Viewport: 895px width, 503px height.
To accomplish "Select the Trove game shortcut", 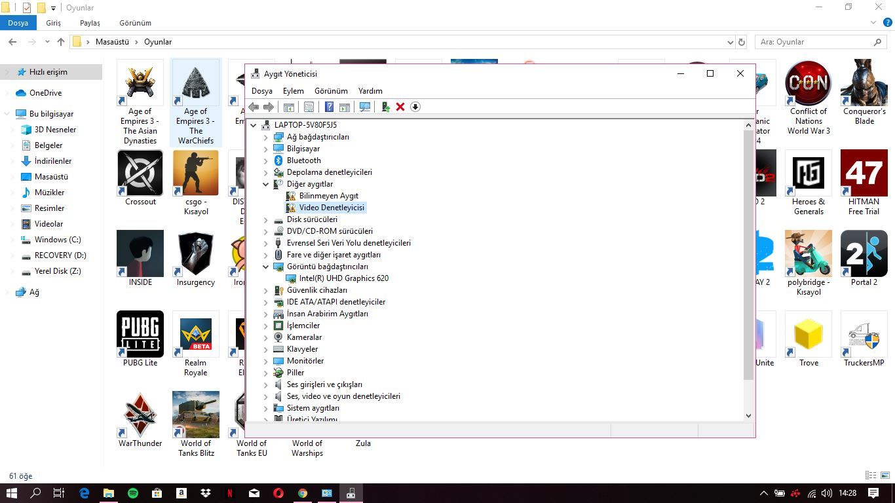I will (809, 339).
